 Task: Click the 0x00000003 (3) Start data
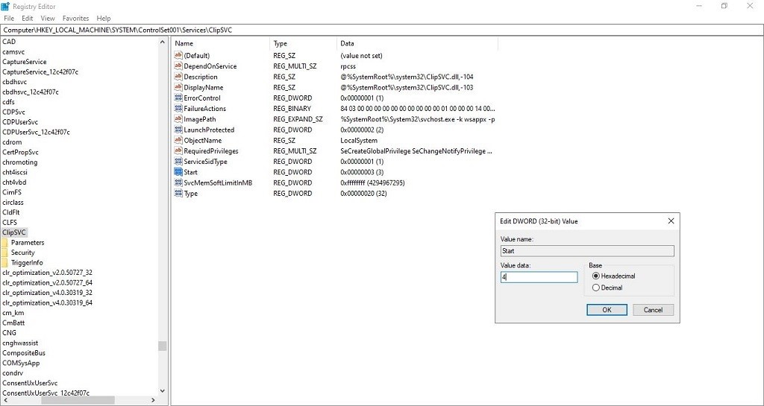(362, 172)
